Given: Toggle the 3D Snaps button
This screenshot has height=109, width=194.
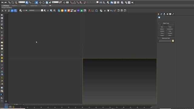Looking at the screenshot, I should [72, 2].
